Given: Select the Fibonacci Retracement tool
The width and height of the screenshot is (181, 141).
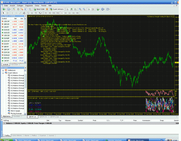Looking at the screenshot, I should 28,13.
